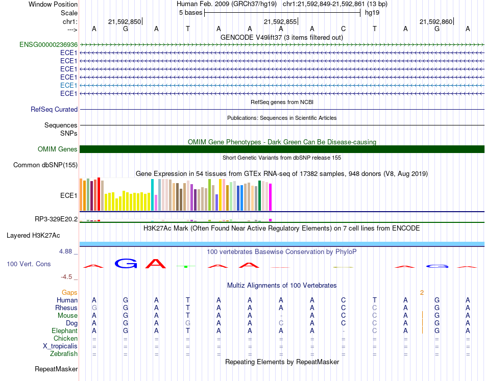Click the OMIM Gene Phenotypes track title
Image resolution: width=485 pixels, height=381 pixels.
(282, 142)
